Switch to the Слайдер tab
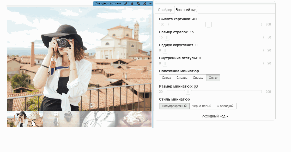This screenshot has height=152, width=291. (x=165, y=10)
